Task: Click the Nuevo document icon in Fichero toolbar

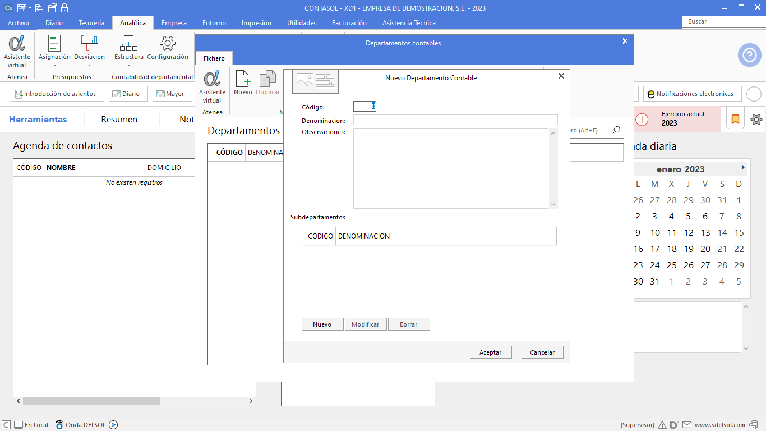Action: click(x=243, y=83)
